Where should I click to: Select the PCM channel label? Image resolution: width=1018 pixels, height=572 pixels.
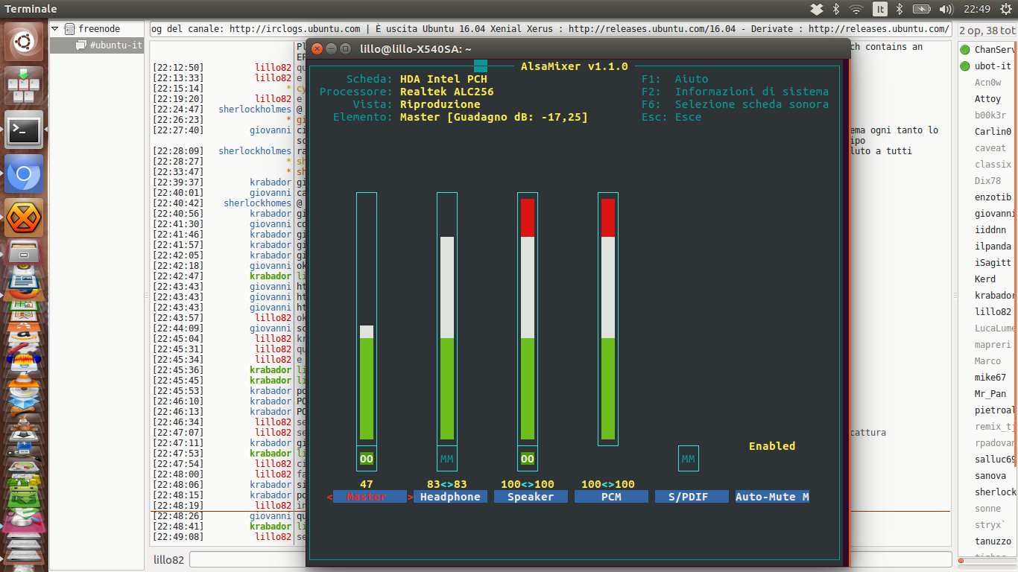click(x=611, y=497)
